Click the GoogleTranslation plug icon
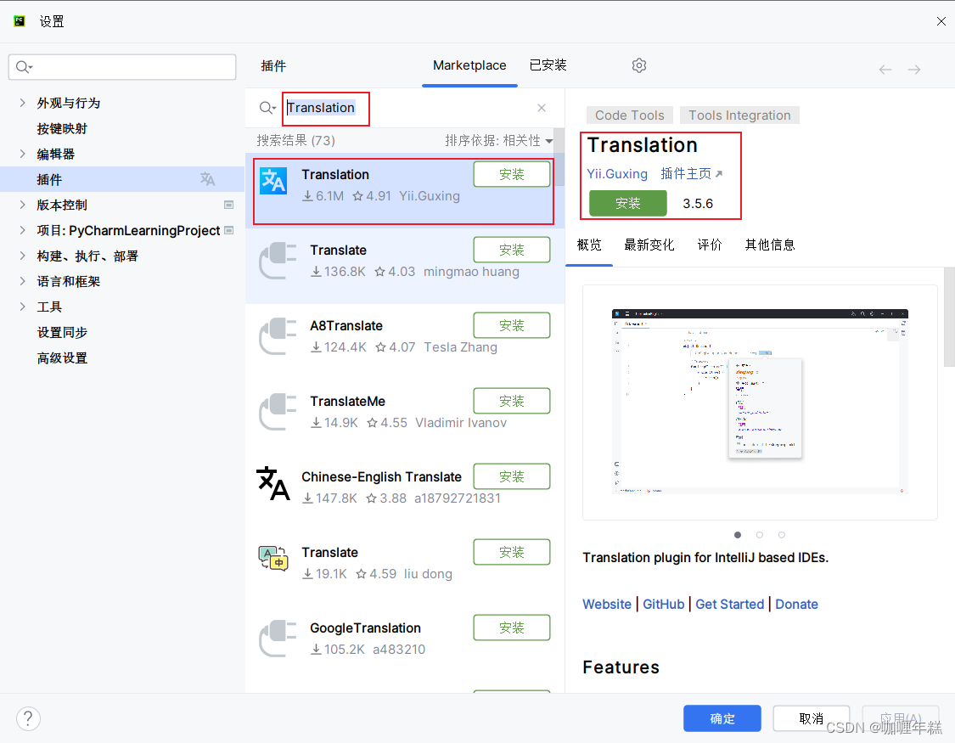This screenshot has height=743, width=955. (277, 639)
